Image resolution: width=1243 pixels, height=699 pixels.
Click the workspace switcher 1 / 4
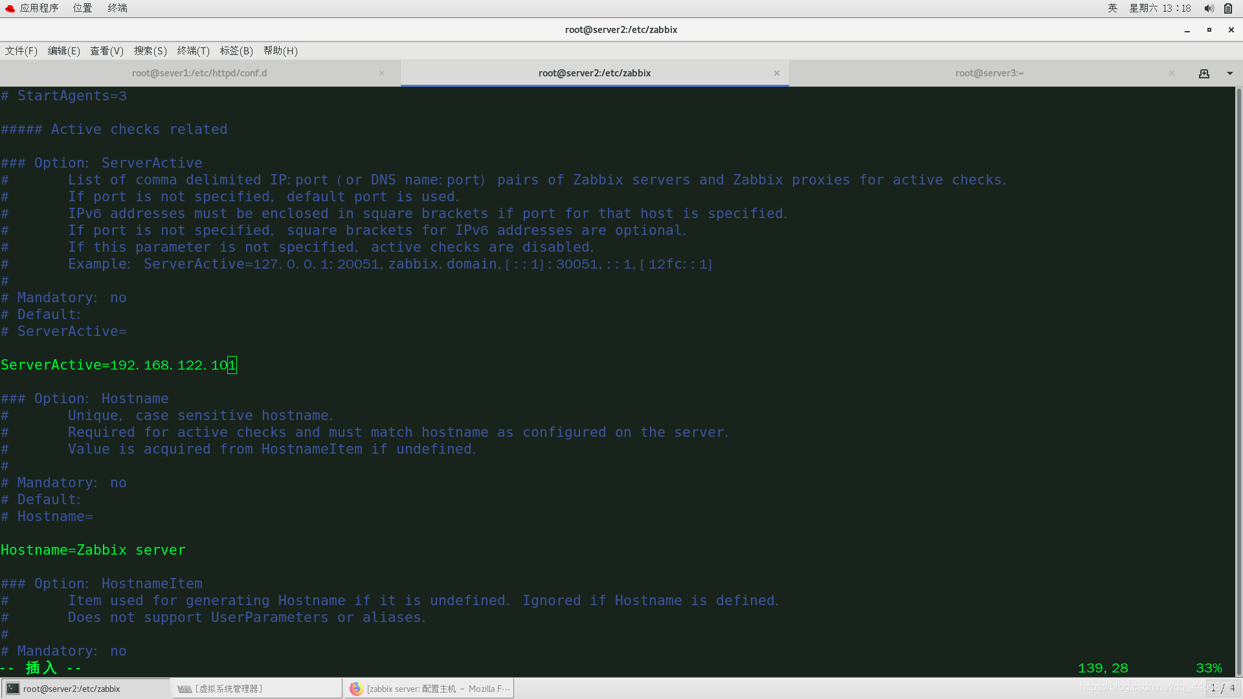coord(1223,688)
